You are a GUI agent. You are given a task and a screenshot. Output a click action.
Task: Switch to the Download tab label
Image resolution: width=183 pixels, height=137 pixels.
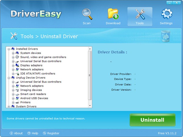tap(113, 23)
